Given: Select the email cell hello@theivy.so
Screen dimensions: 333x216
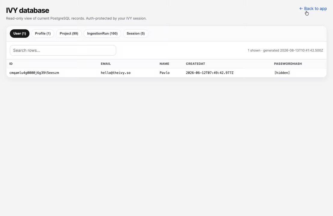Looking at the screenshot, I should click(x=115, y=73).
